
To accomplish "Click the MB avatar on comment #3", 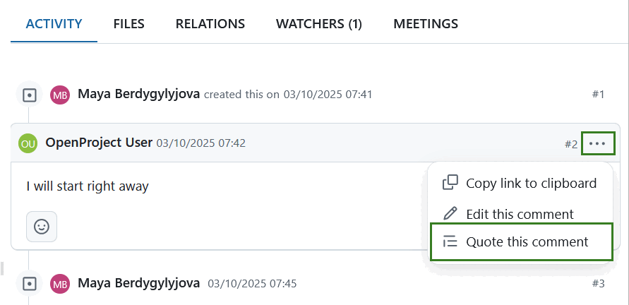I will click(60, 284).
